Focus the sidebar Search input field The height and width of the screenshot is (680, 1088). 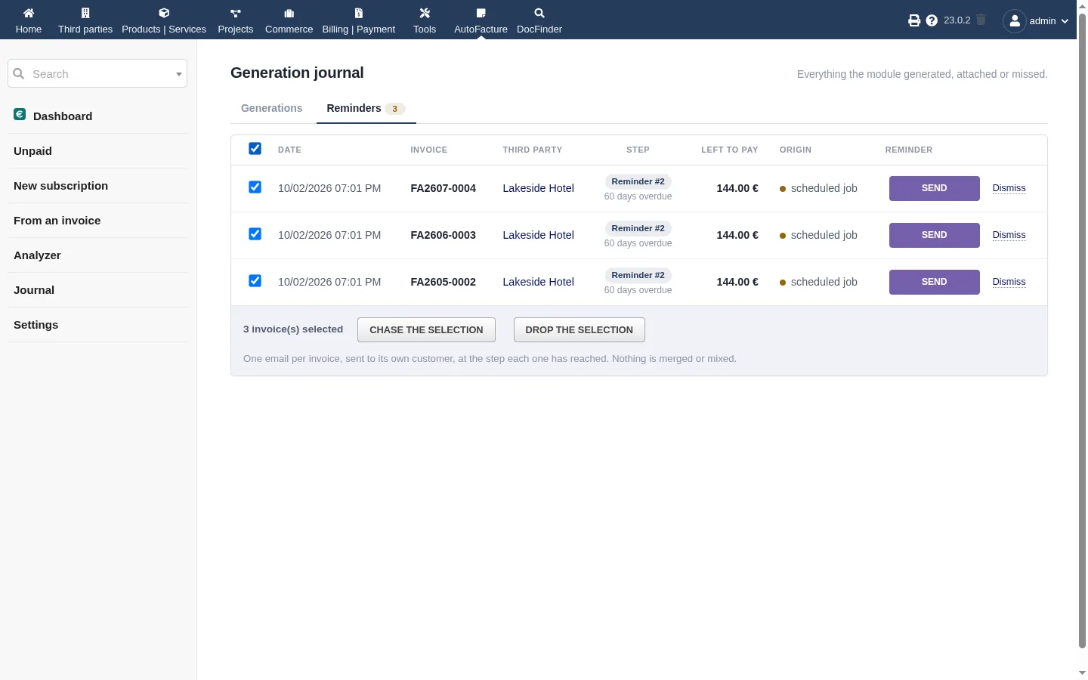(97, 73)
